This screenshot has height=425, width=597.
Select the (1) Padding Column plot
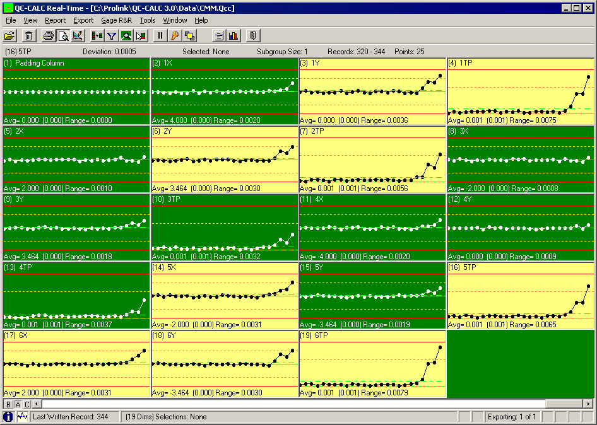(x=76, y=91)
